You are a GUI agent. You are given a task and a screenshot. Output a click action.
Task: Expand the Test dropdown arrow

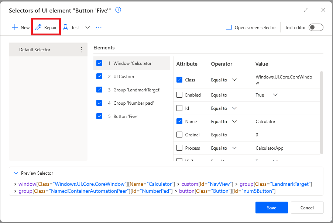pyautogui.click(x=87, y=27)
